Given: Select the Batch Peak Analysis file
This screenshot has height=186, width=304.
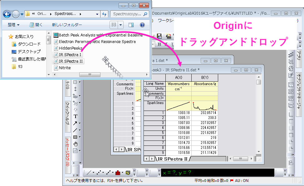Looking at the screenshot, I should (98, 35).
